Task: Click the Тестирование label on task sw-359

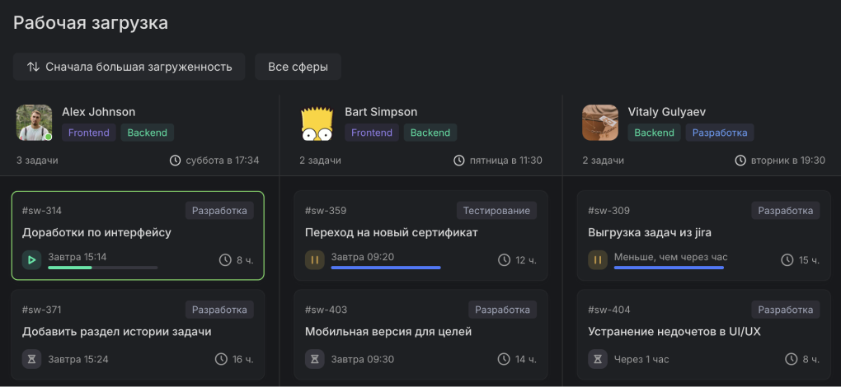Action: [x=496, y=211]
